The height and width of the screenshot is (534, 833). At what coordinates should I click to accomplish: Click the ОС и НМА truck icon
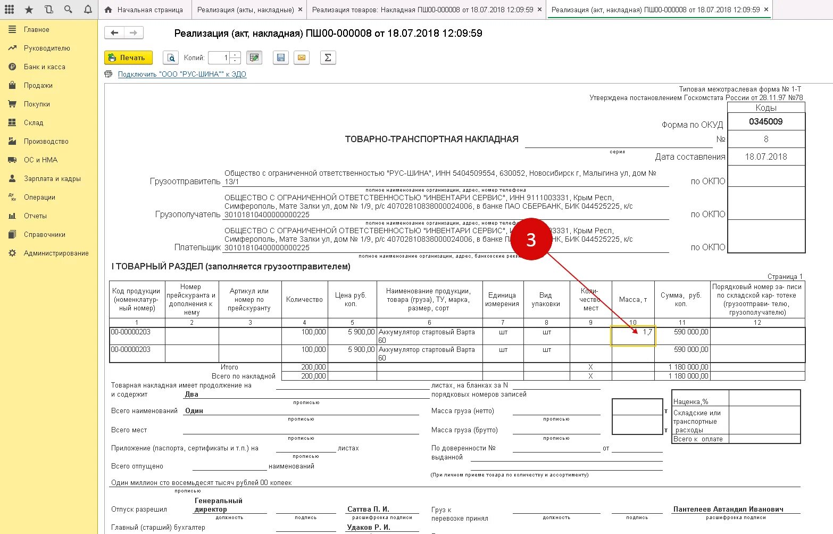[x=12, y=160]
